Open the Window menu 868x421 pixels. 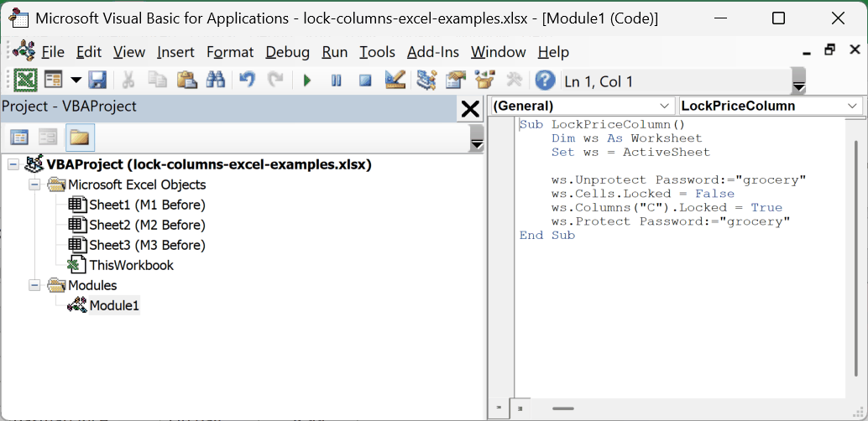tap(498, 52)
